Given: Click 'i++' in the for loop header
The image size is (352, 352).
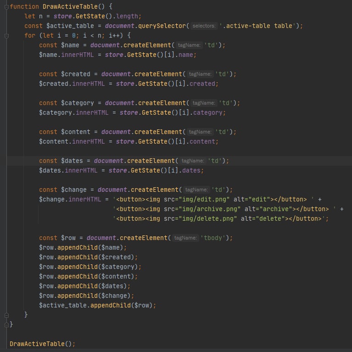Looking at the screenshot, I should pyautogui.click(x=114, y=35).
